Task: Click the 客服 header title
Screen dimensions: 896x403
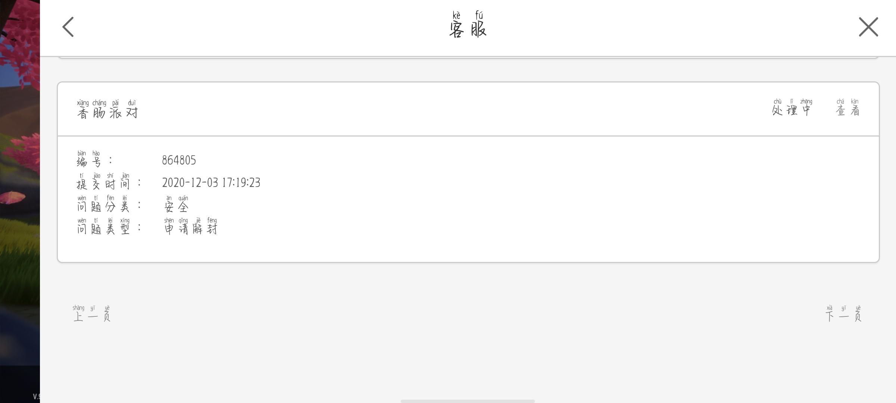Action: pyautogui.click(x=468, y=25)
